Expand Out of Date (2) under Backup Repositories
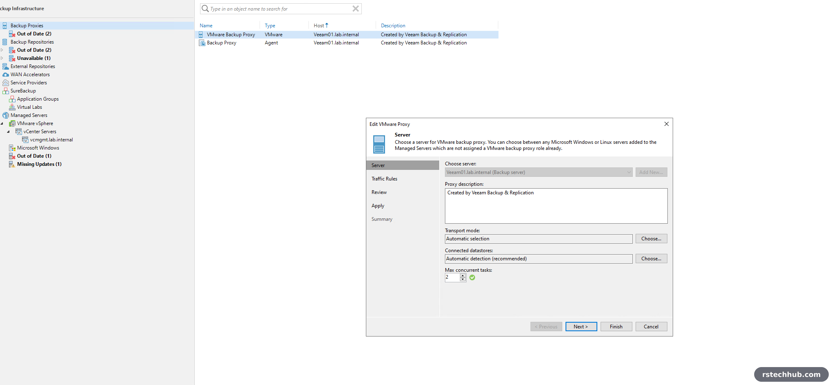 pyautogui.click(x=2, y=50)
